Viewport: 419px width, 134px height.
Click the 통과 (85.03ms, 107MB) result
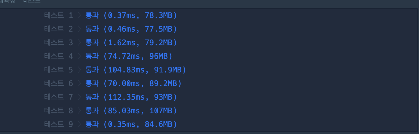pyautogui.click(x=131, y=111)
